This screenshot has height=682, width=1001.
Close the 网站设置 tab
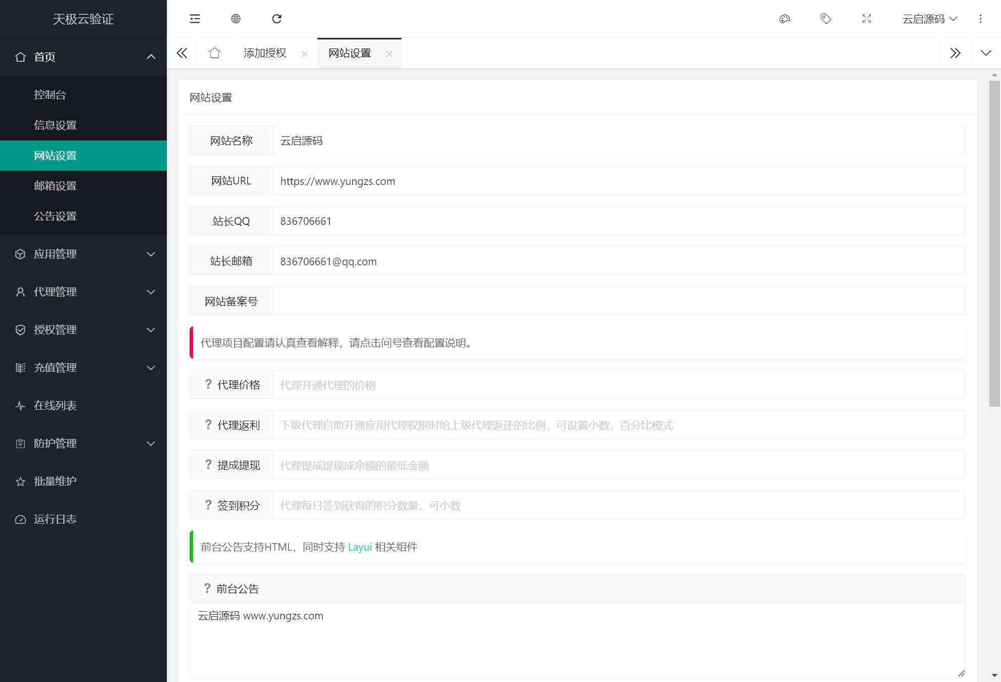click(389, 54)
